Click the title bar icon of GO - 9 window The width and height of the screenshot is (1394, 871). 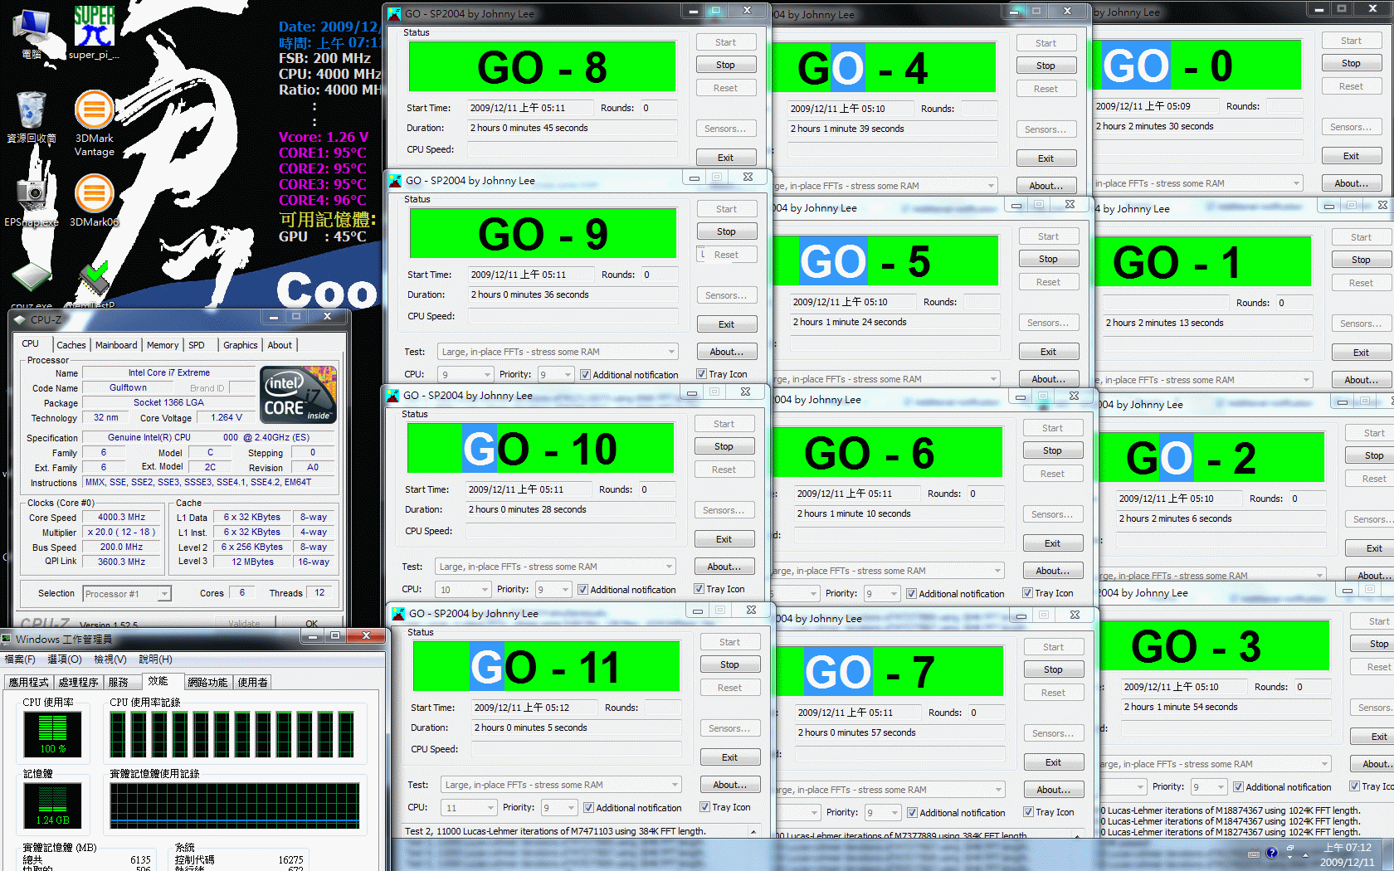pyautogui.click(x=396, y=180)
